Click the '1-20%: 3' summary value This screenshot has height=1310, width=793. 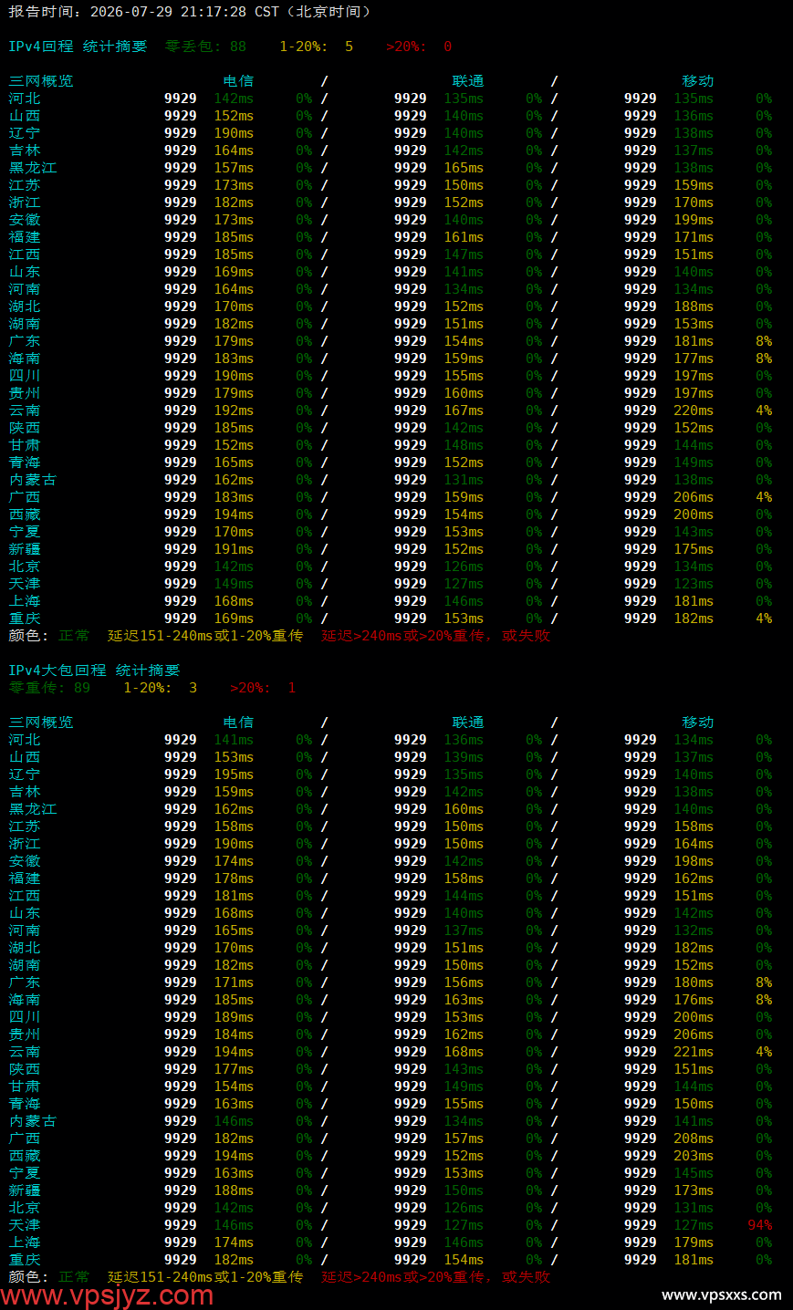pyautogui.click(x=160, y=688)
